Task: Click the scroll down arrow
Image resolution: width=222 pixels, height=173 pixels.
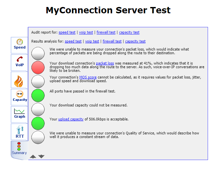Action: click(x=41, y=156)
